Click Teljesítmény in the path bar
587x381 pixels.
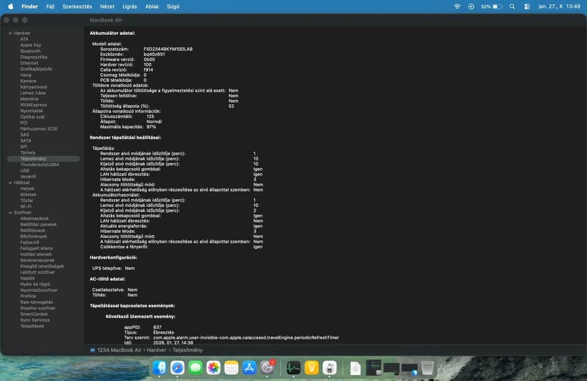point(188,350)
